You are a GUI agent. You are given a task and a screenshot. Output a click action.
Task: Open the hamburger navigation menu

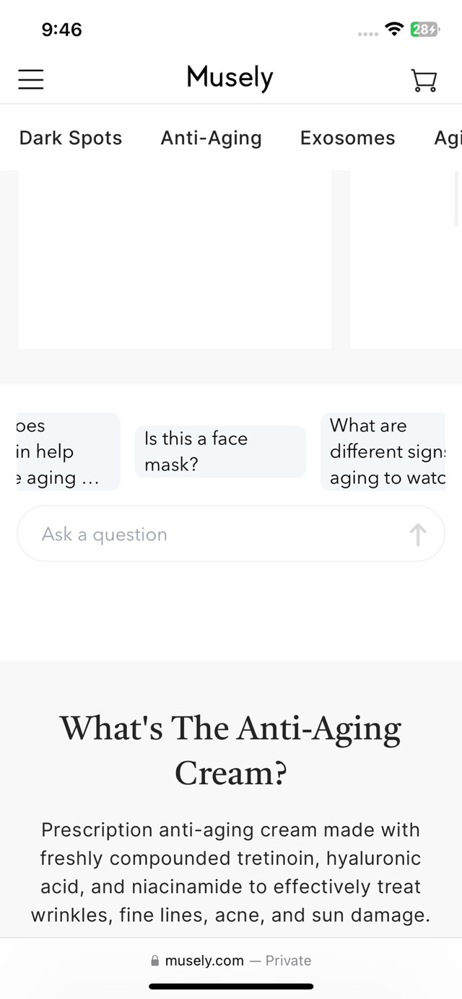(31, 79)
